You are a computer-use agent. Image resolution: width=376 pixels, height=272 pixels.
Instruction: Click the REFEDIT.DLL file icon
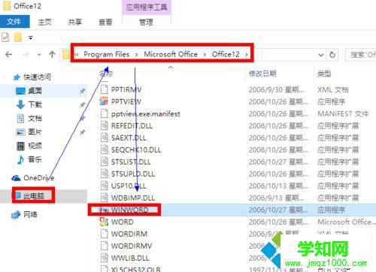104,125
